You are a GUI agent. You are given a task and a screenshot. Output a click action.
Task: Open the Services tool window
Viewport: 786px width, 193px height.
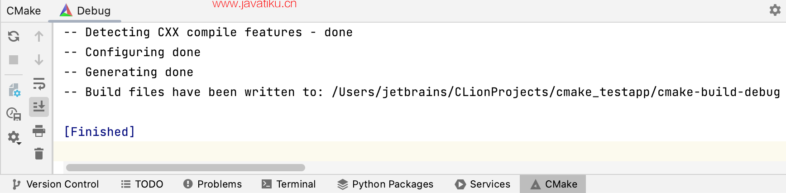click(x=483, y=184)
